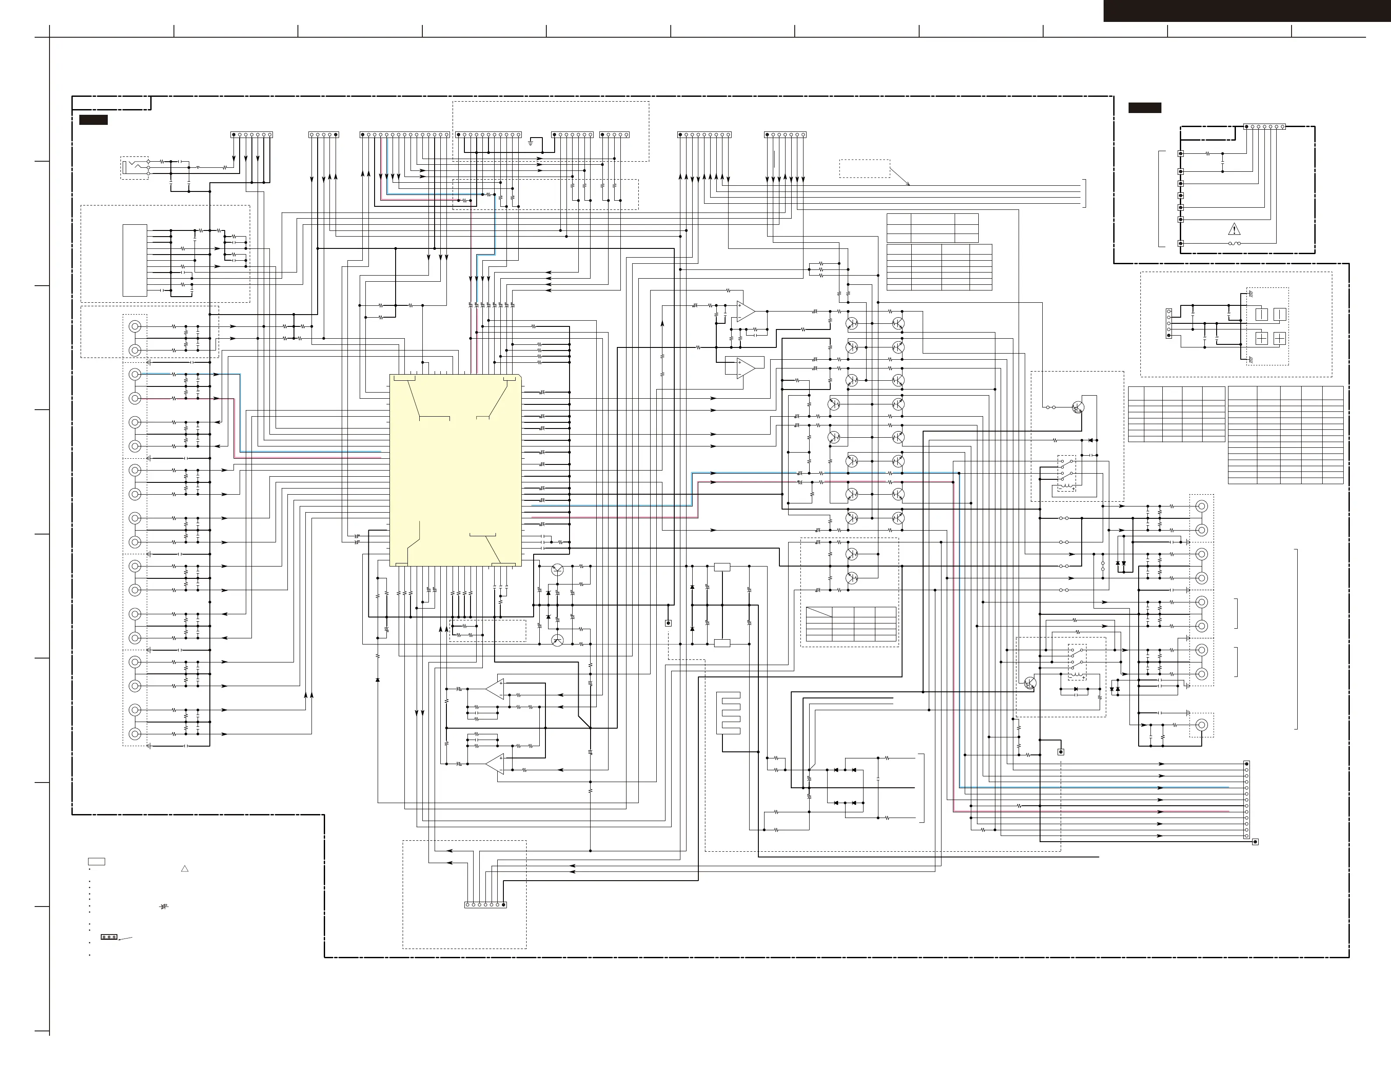The width and height of the screenshot is (1391, 1073).
Task: Click the seven-pin connector on upper-right board
Action: (1264, 127)
